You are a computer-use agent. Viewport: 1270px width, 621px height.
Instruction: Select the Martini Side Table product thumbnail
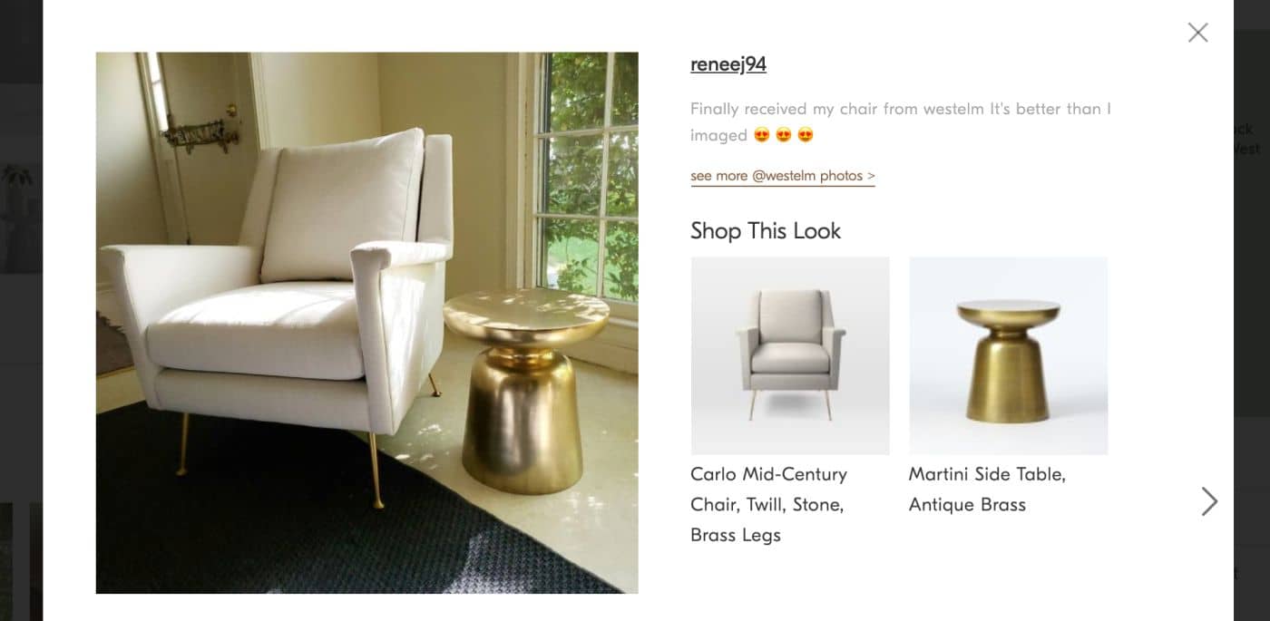click(1008, 355)
